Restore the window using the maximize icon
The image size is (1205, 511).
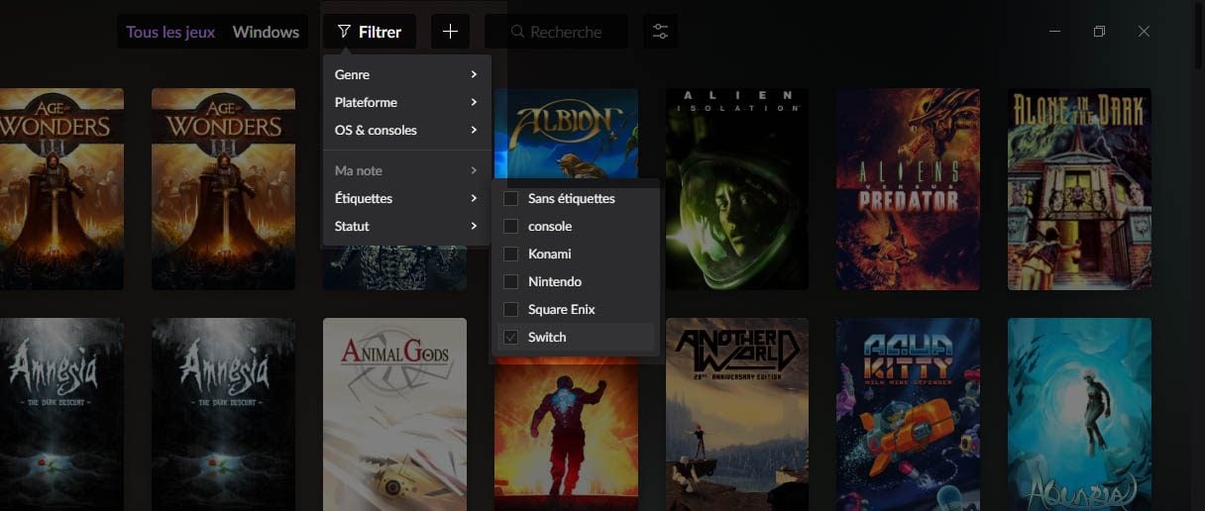(1099, 32)
